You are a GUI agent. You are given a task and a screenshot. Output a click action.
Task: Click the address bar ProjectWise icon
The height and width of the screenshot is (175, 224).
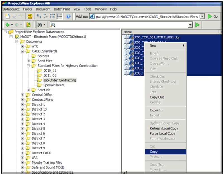[x=92, y=16]
